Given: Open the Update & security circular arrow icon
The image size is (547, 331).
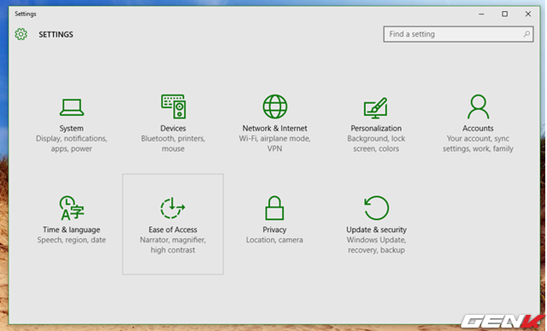Looking at the screenshot, I should (x=376, y=208).
